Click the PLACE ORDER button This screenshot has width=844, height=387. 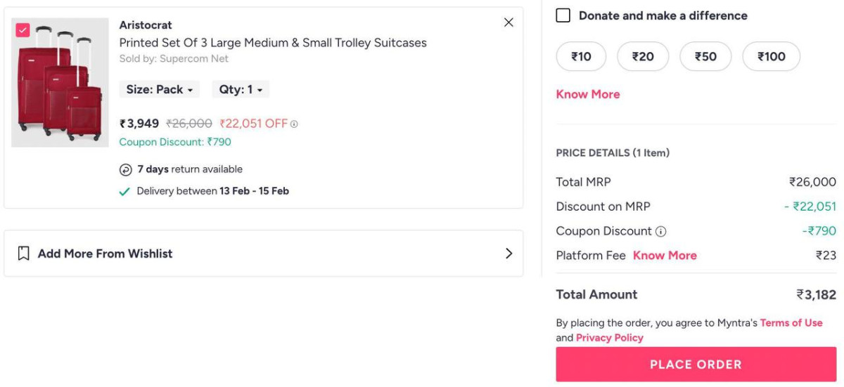pyautogui.click(x=696, y=365)
